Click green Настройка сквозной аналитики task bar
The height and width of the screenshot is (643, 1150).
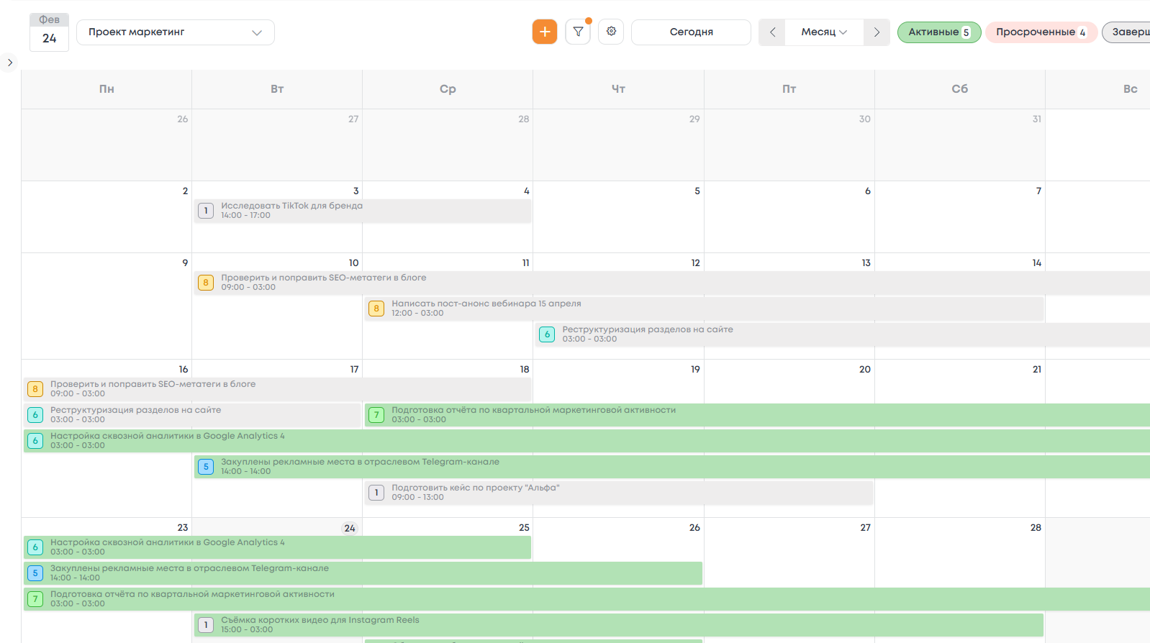(167, 440)
